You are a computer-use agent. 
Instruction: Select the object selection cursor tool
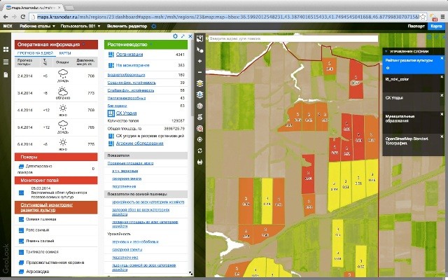(x=199, y=50)
